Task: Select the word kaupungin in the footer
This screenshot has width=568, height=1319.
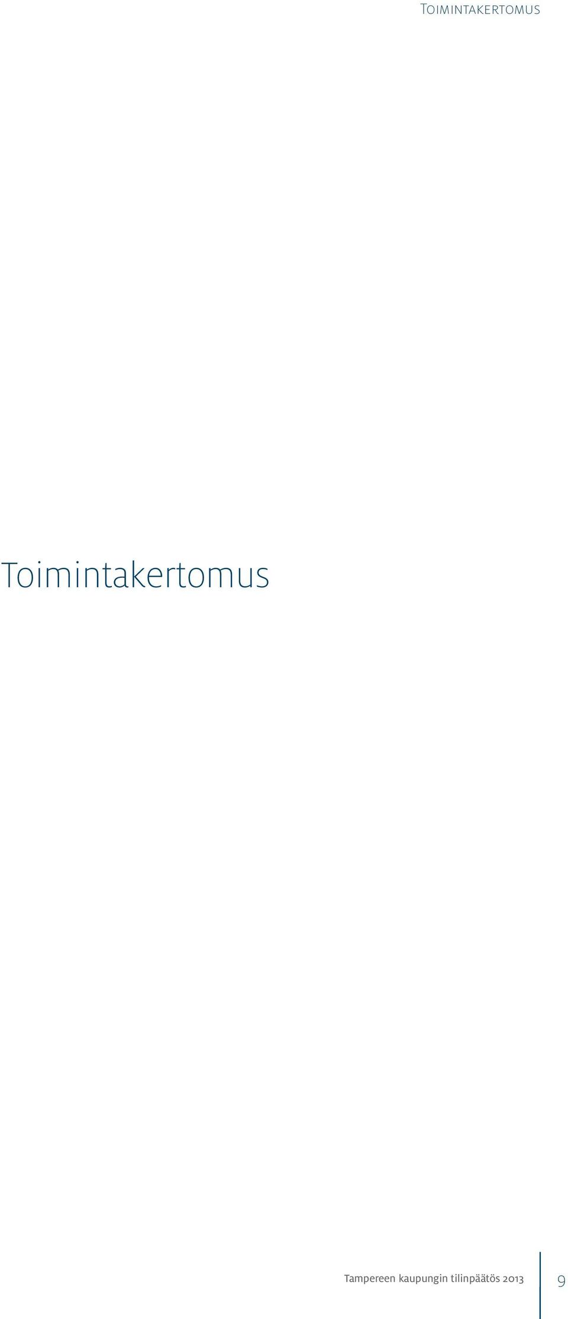Action: (422, 1280)
